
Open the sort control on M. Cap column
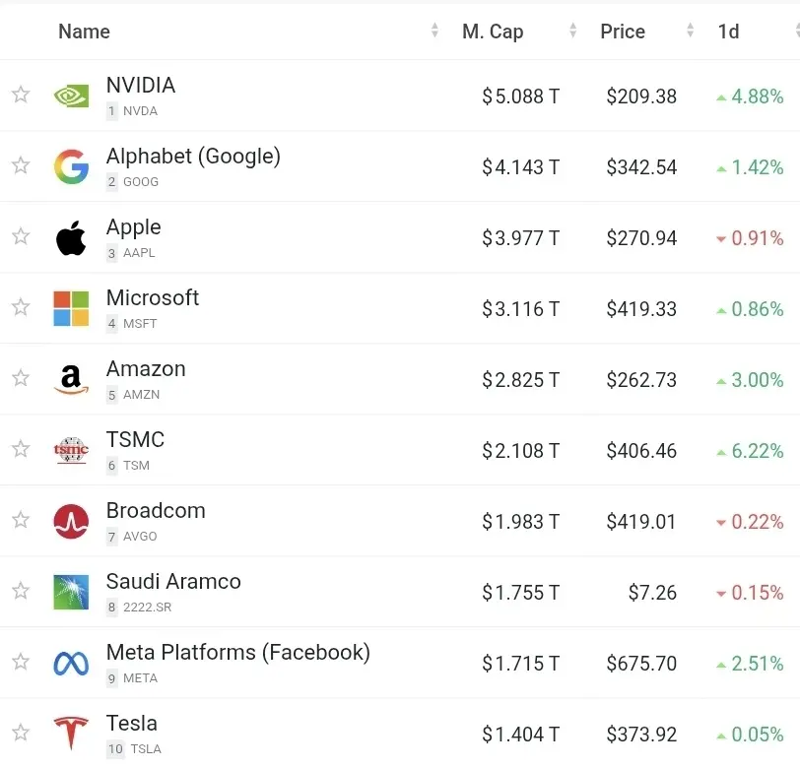572,31
